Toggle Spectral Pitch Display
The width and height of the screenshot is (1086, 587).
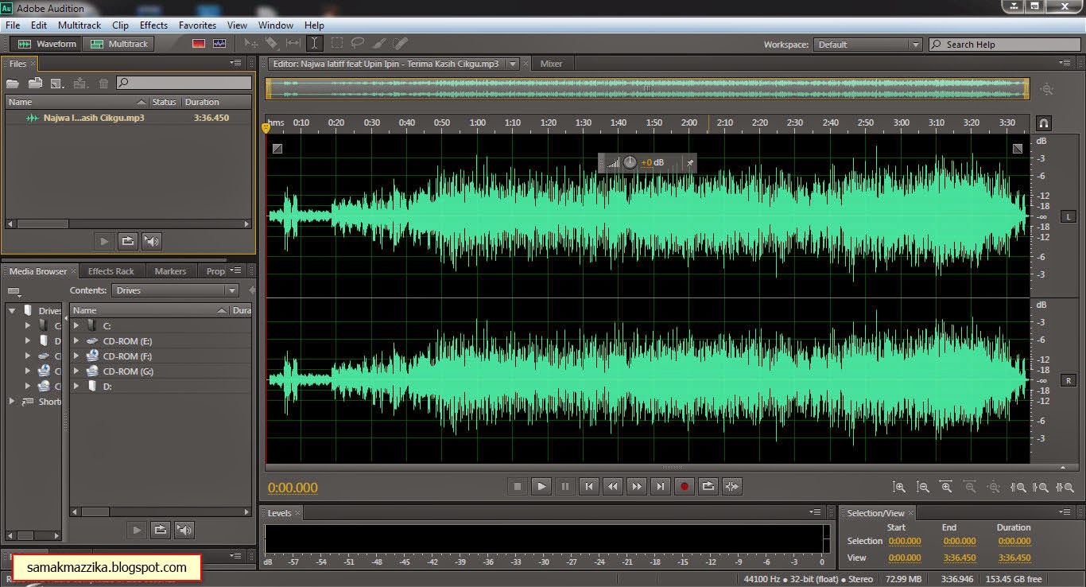(219, 44)
